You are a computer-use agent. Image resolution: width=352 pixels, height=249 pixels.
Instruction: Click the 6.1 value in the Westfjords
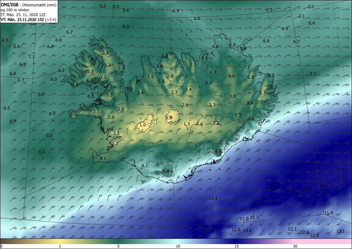point(94,59)
